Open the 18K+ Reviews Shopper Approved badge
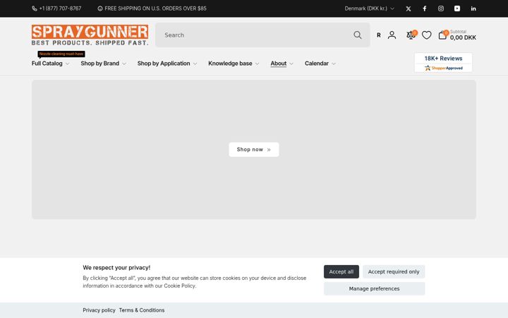The width and height of the screenshot is (508, 318). (443, 63)
